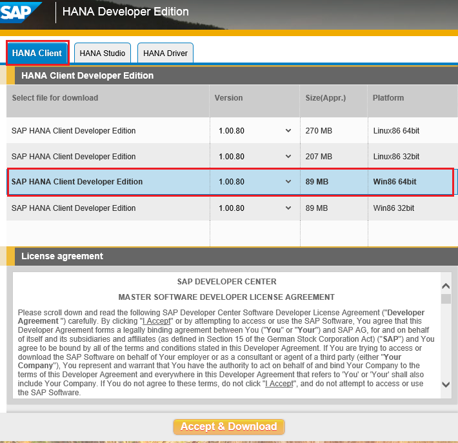
Task: Switch to the HANA Studio tab
Action: point(103,53)
